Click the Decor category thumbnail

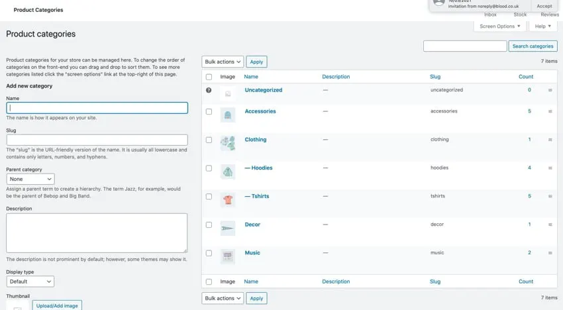[228, 229]
